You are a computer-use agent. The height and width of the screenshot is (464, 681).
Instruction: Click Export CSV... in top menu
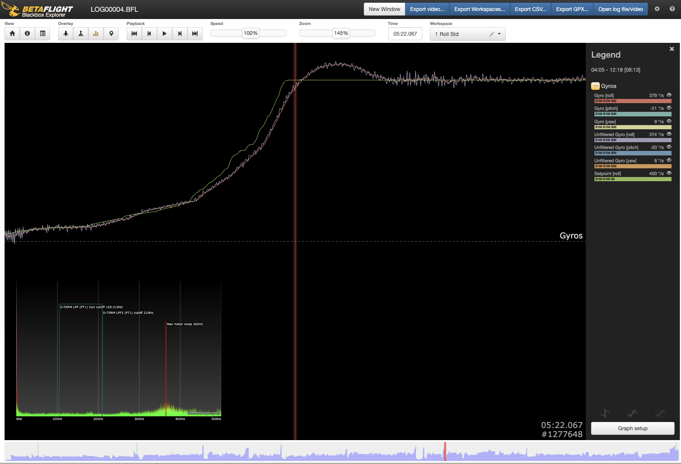(530, 9)
